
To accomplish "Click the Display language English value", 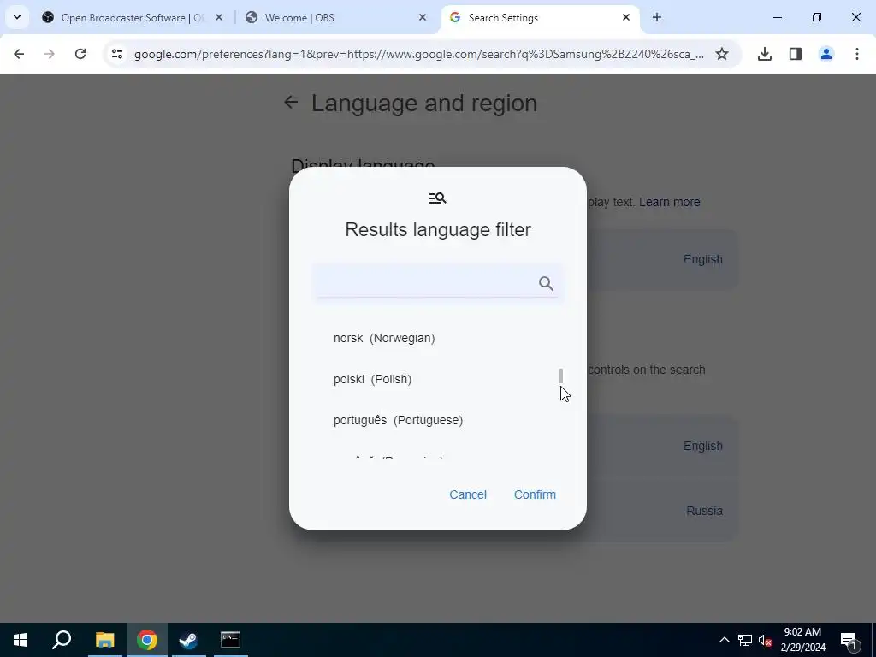I will click(x=703, y=259).
